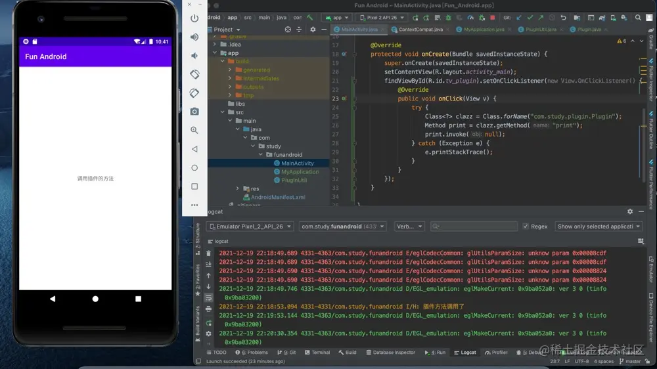Open the Verbose log level dropdown
Viewport: 657px width, 369px height.
[x=409, y=226]
